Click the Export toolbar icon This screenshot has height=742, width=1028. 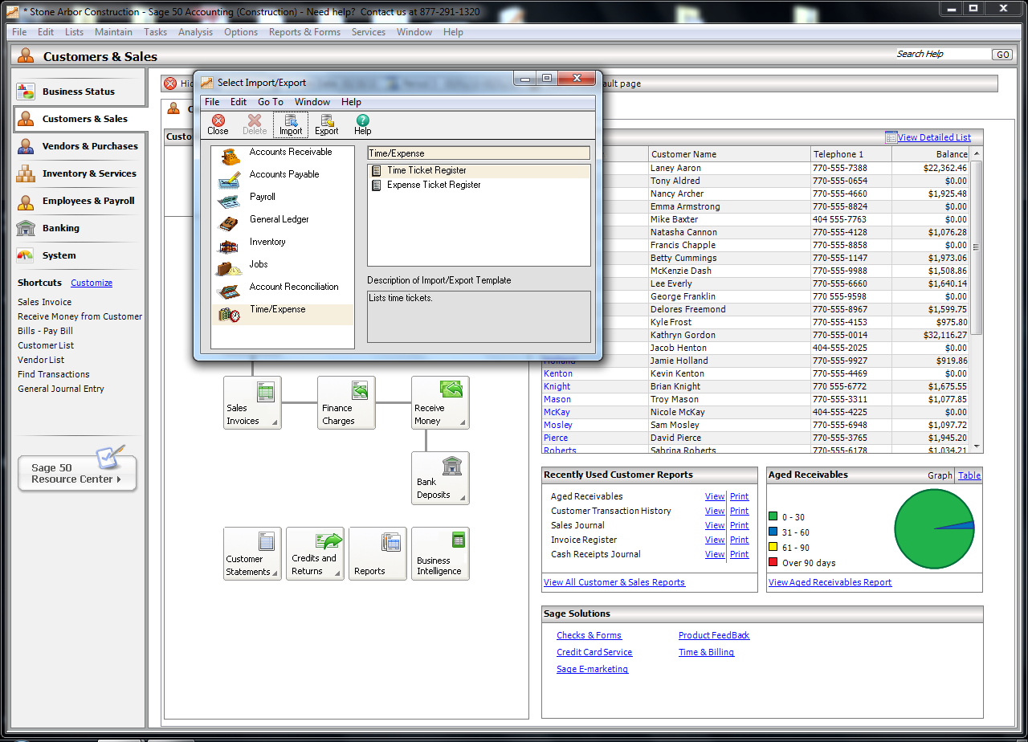coord(326,124)
